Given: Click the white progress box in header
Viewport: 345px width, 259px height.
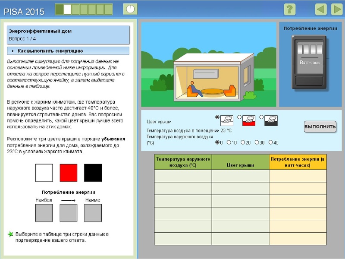Looking at the screenshot, I should (68, 9).
